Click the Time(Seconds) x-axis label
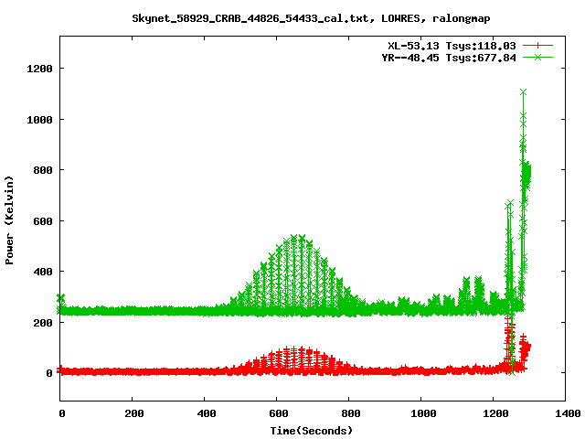This screenshot has width=585, height=439. pyautogui.click(x=312, y=430)
